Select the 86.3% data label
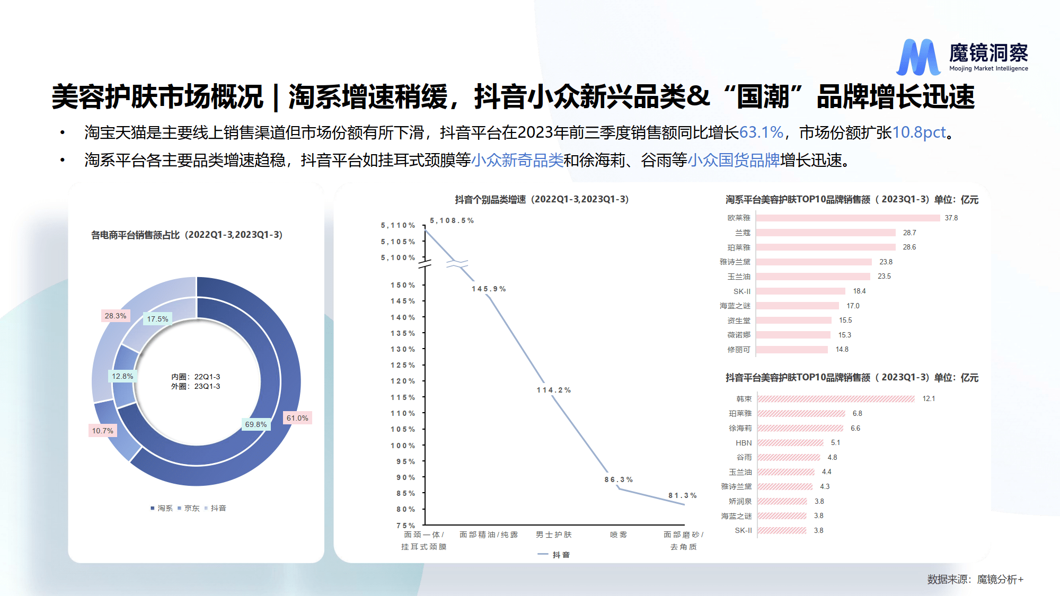 (x=619, y=479)
